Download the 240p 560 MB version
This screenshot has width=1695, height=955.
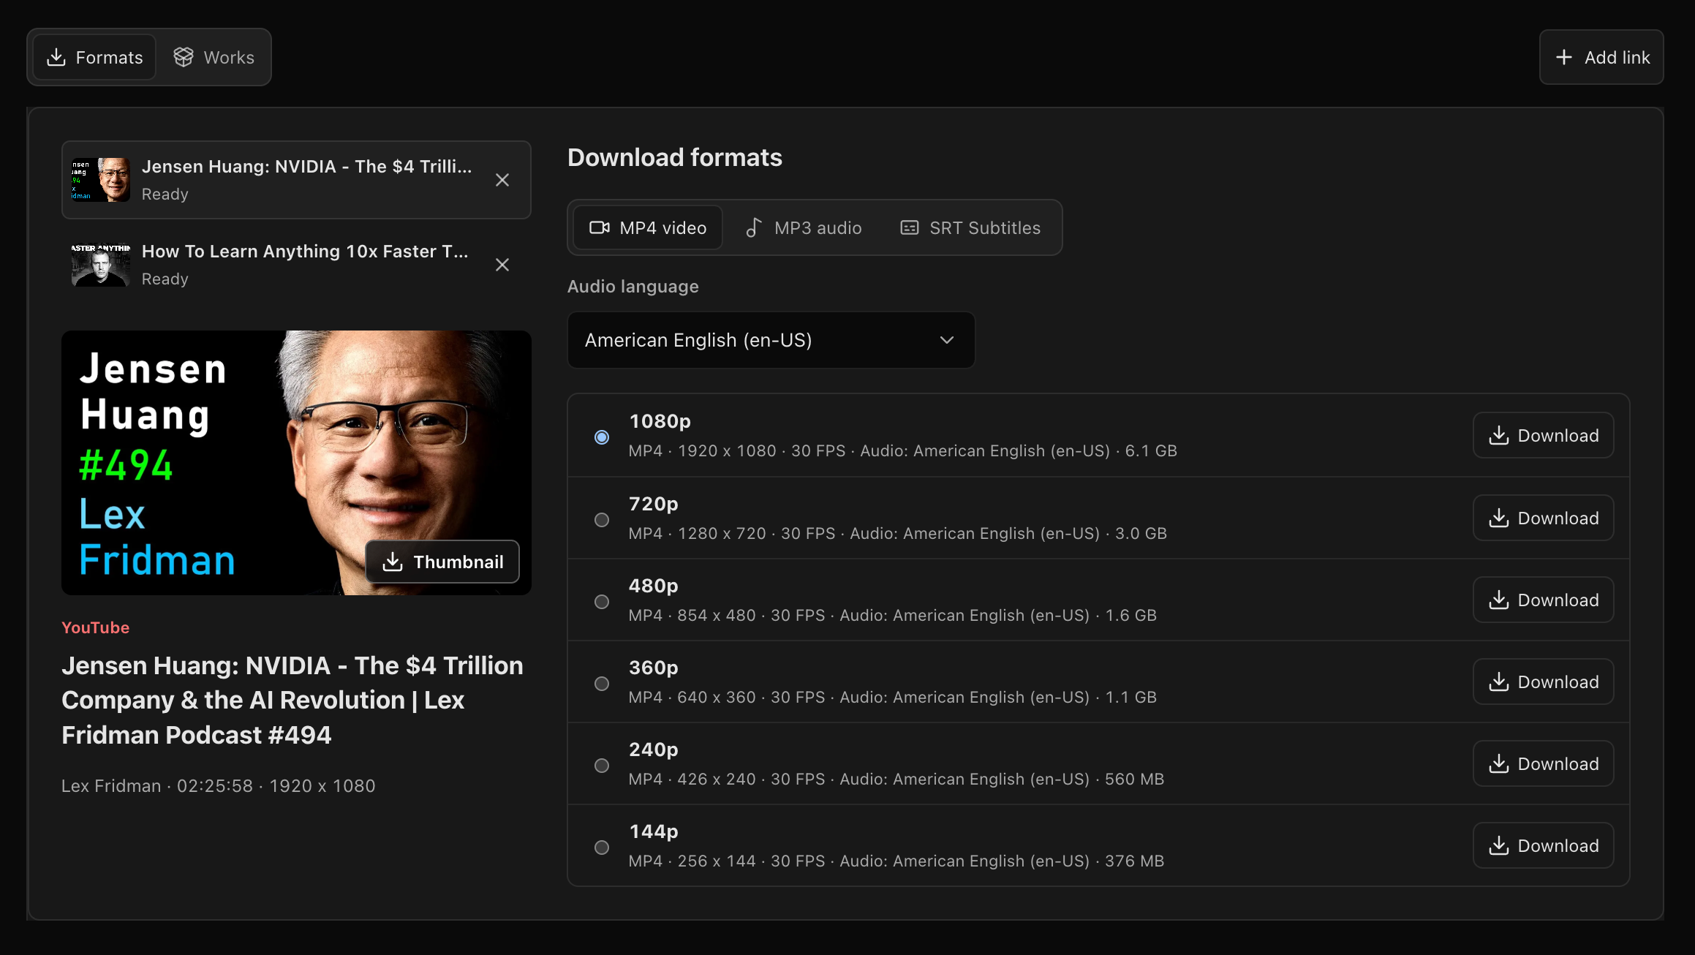1543,763
